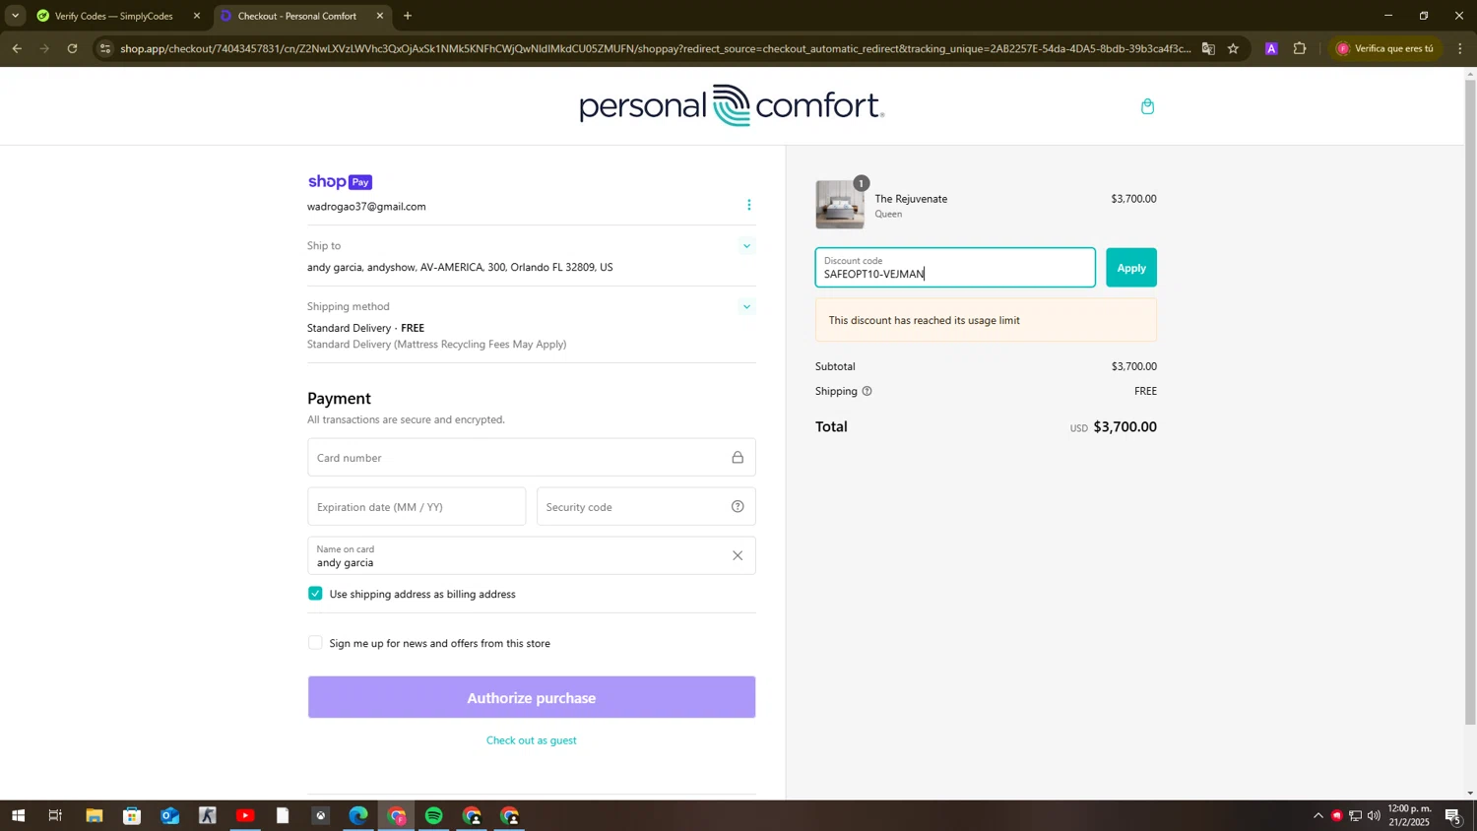Click the browser address bar URL
Viewport: 1477px width, 831px height.
[655, 48]
